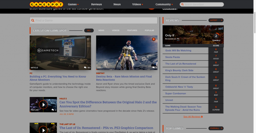Click comment icon on Halo 2 thumbnail

pos(53,110)
